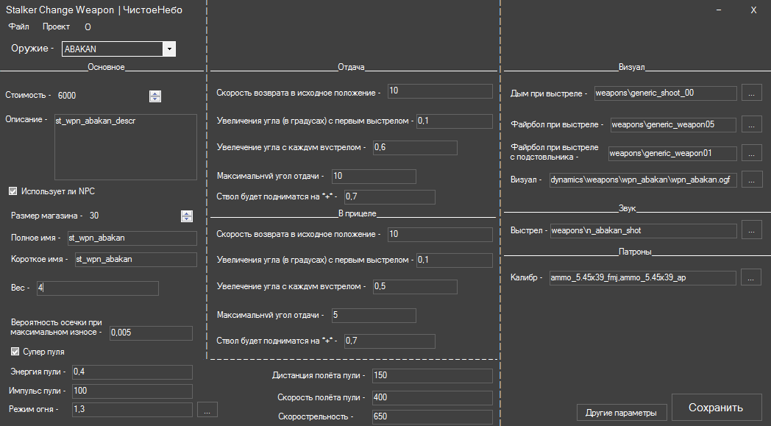The height and width of the screenshot is (426, 771).
Task: Click the Размер магазина spinner arrows
Action: click(187, 216)
